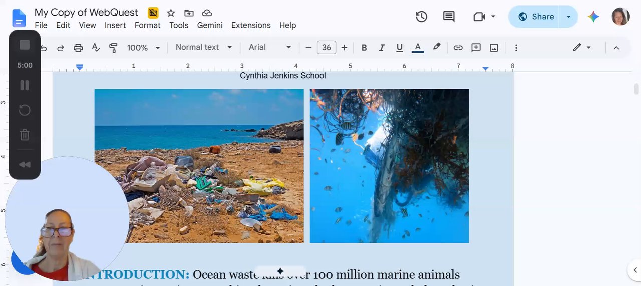Image resolution: width=641 pixels, height=286 pixels.
Task: Click the right indent ruler marker
Action: coord(485,68)
